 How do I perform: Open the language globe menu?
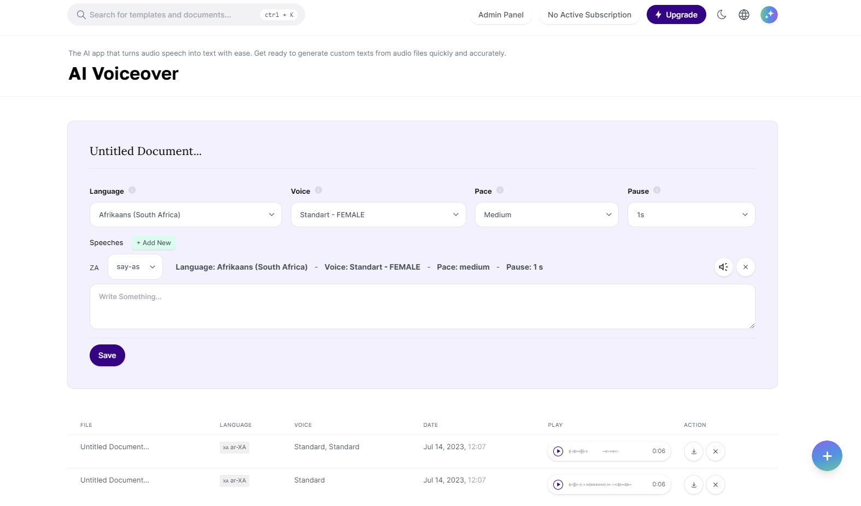point(744,15)
